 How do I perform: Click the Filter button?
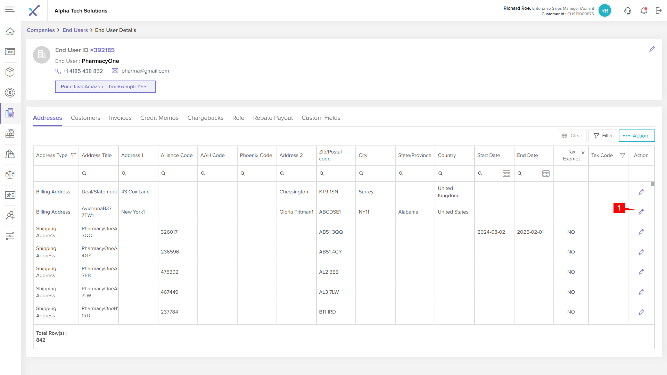(x=603, y=136)
